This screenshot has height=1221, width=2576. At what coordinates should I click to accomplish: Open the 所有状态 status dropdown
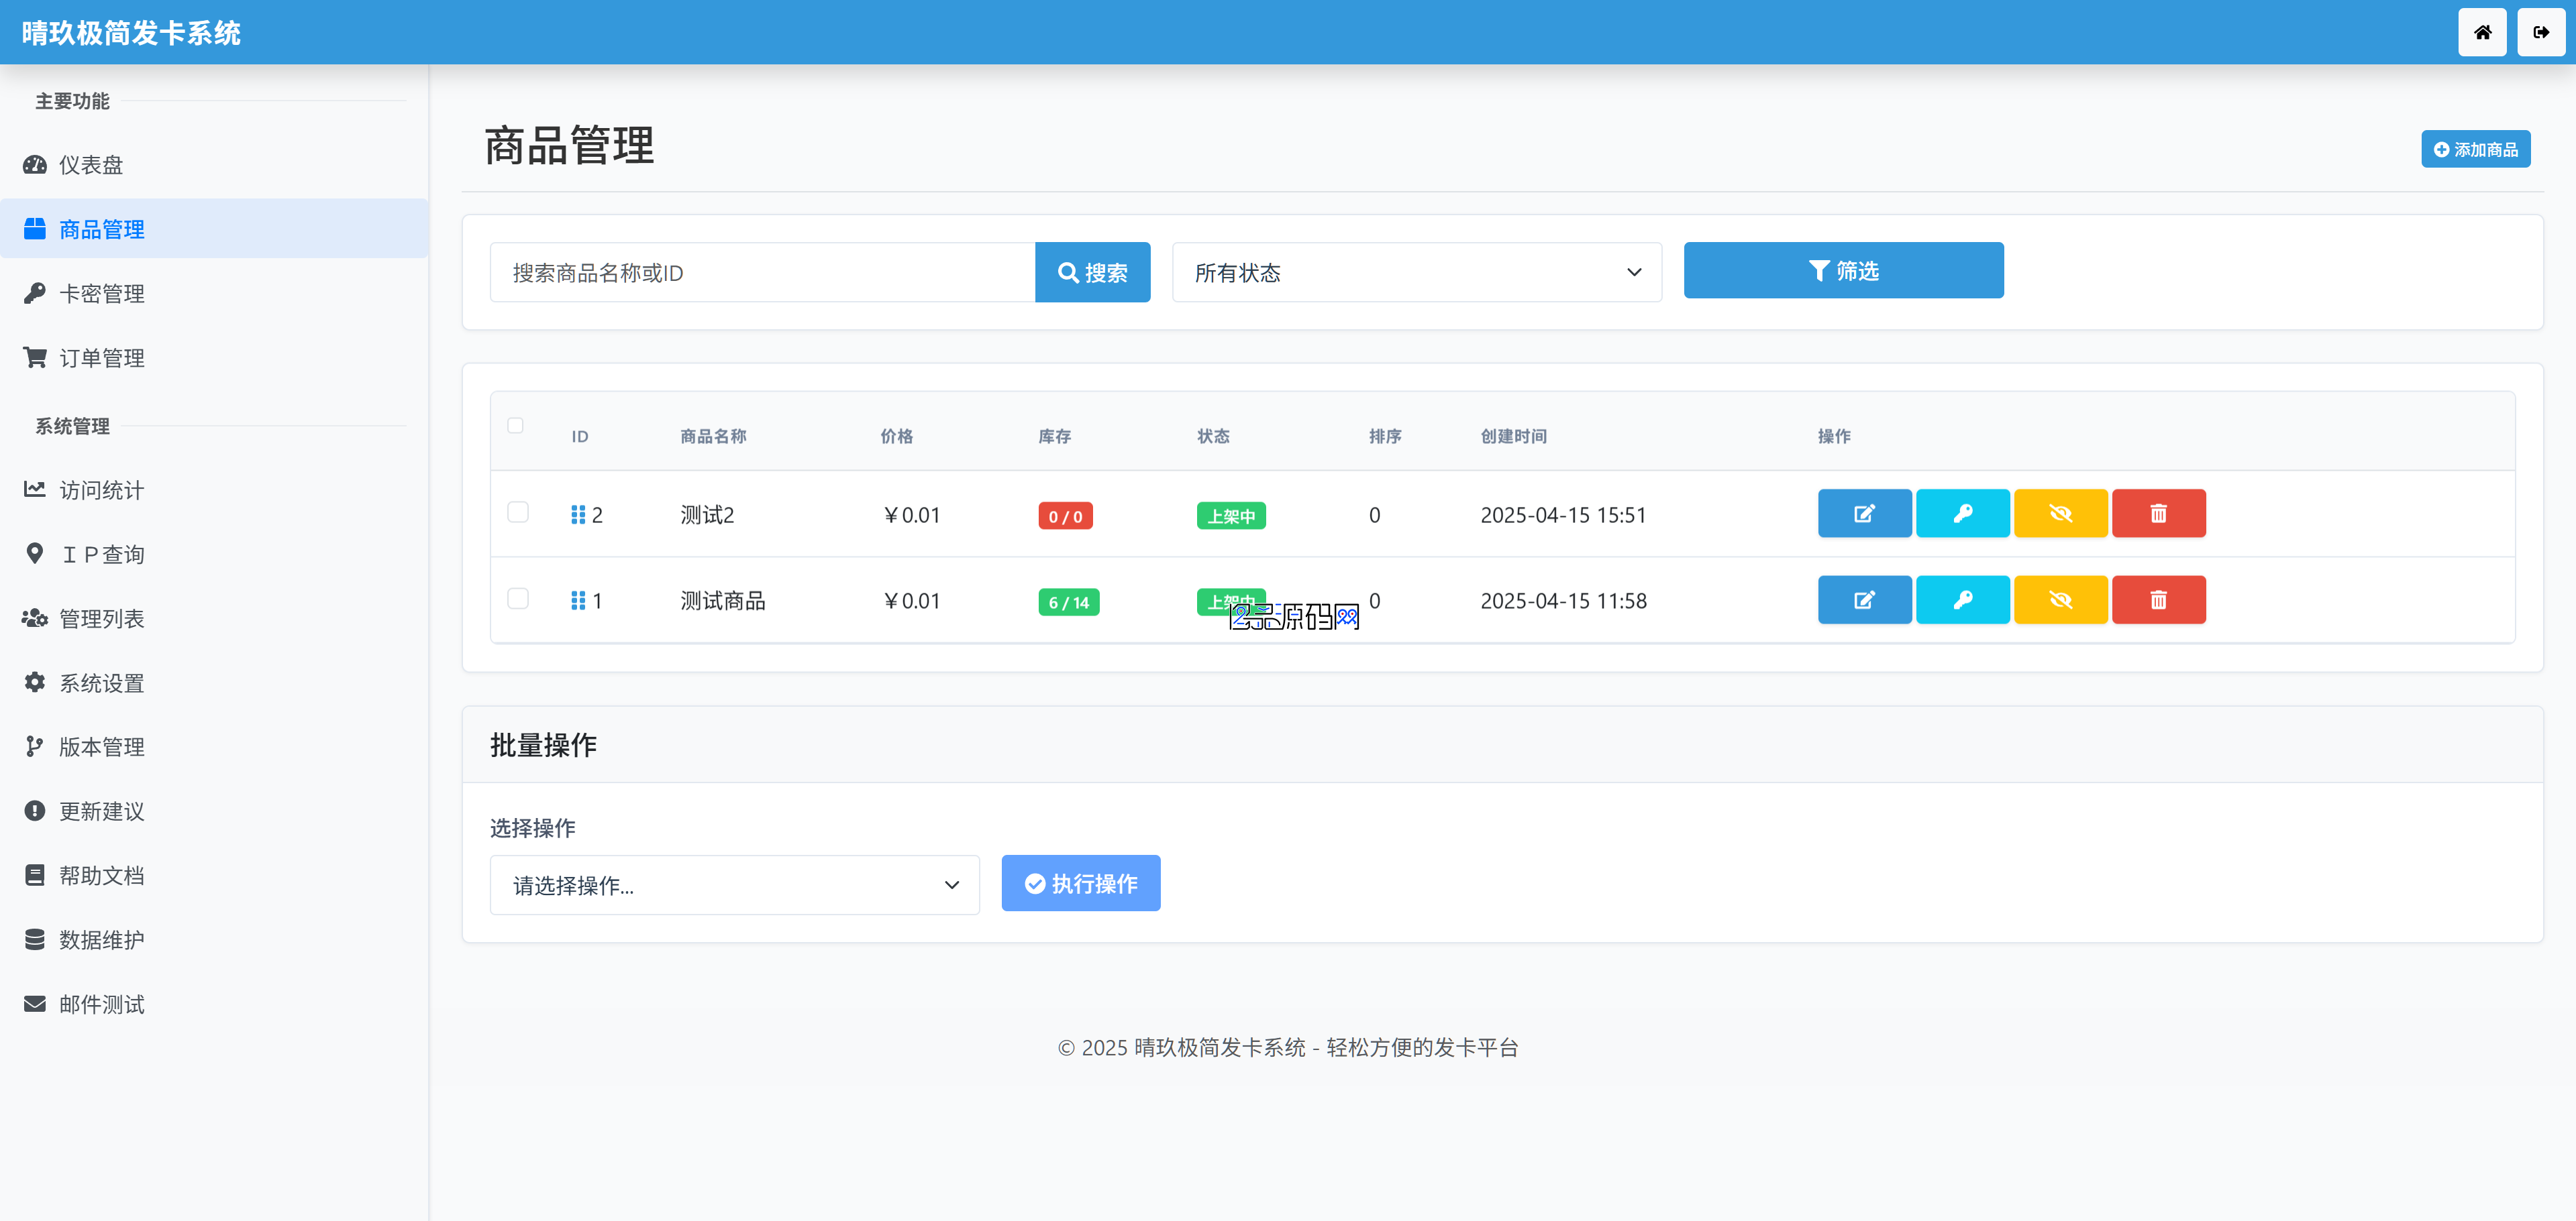coord(1416,272)
